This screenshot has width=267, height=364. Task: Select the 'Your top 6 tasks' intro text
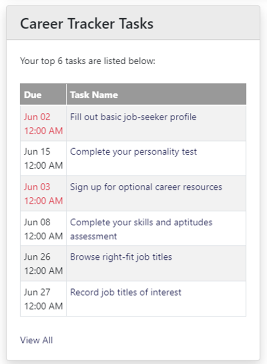pos(88,61)
